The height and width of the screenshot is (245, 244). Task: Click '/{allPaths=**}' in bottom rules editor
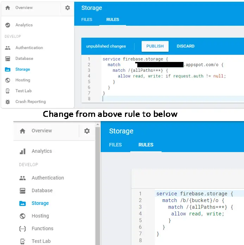point(206,207)
